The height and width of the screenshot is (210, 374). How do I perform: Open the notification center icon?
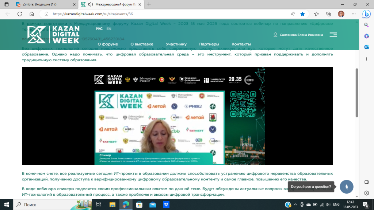point(366,205)
